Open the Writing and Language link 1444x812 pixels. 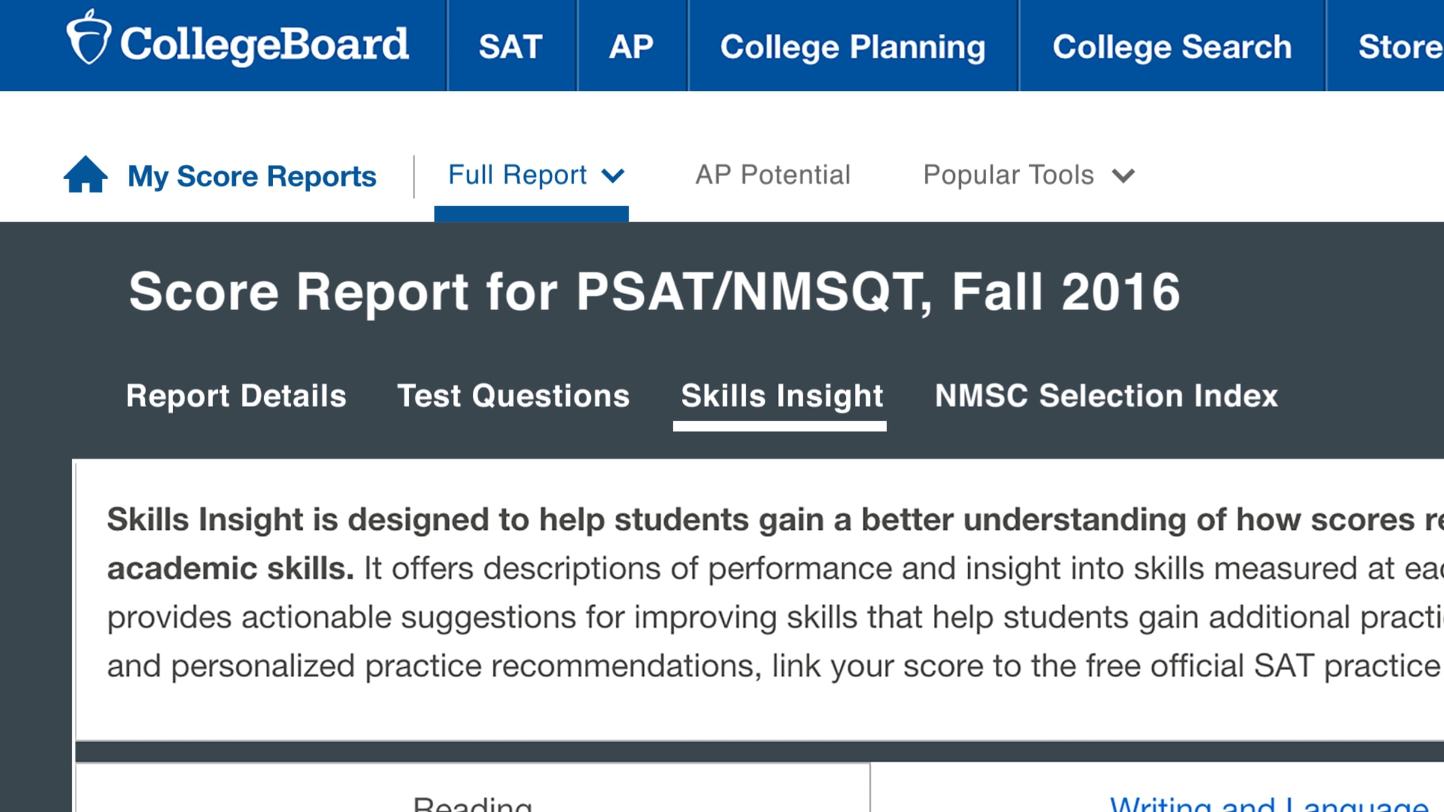pos(1268,803)
